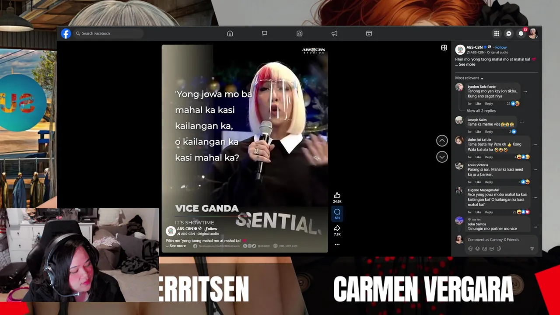The width and height of the screenshot is (560, 315).
Task: Send the comment arrow button
Action: (x=532, y=248)
